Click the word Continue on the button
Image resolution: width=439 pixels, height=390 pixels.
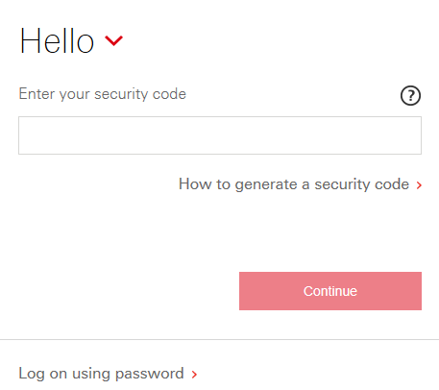tap(330, 291)
